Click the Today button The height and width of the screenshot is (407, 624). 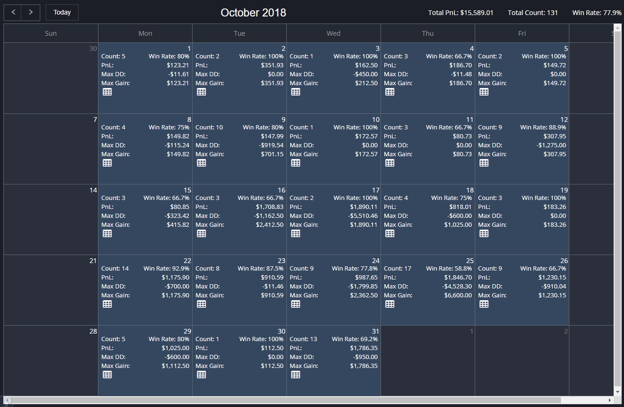[62, 12]
